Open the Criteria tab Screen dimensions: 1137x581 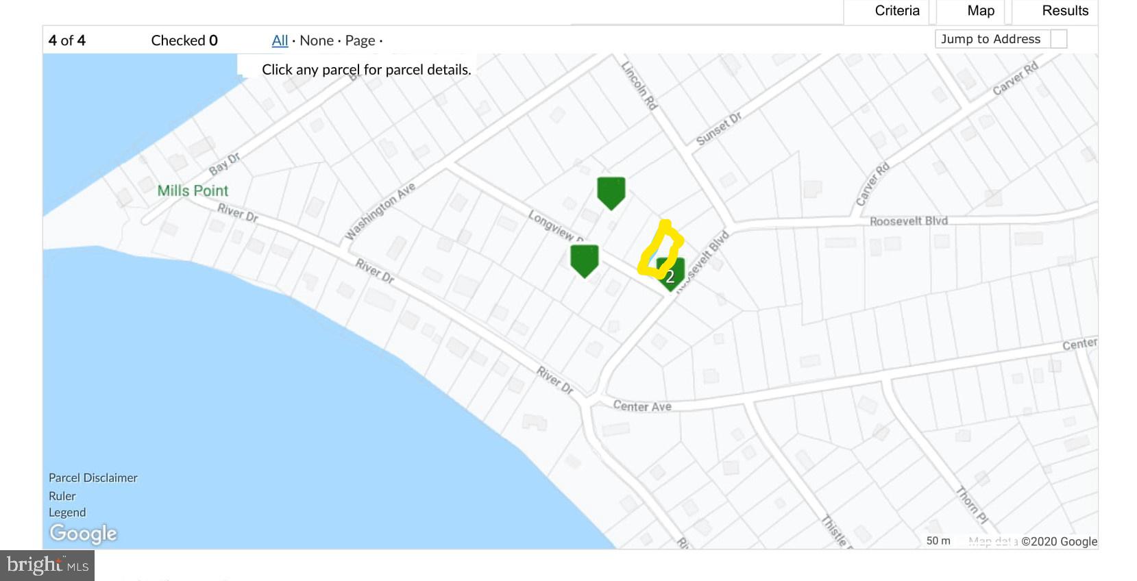click(897, 11)
